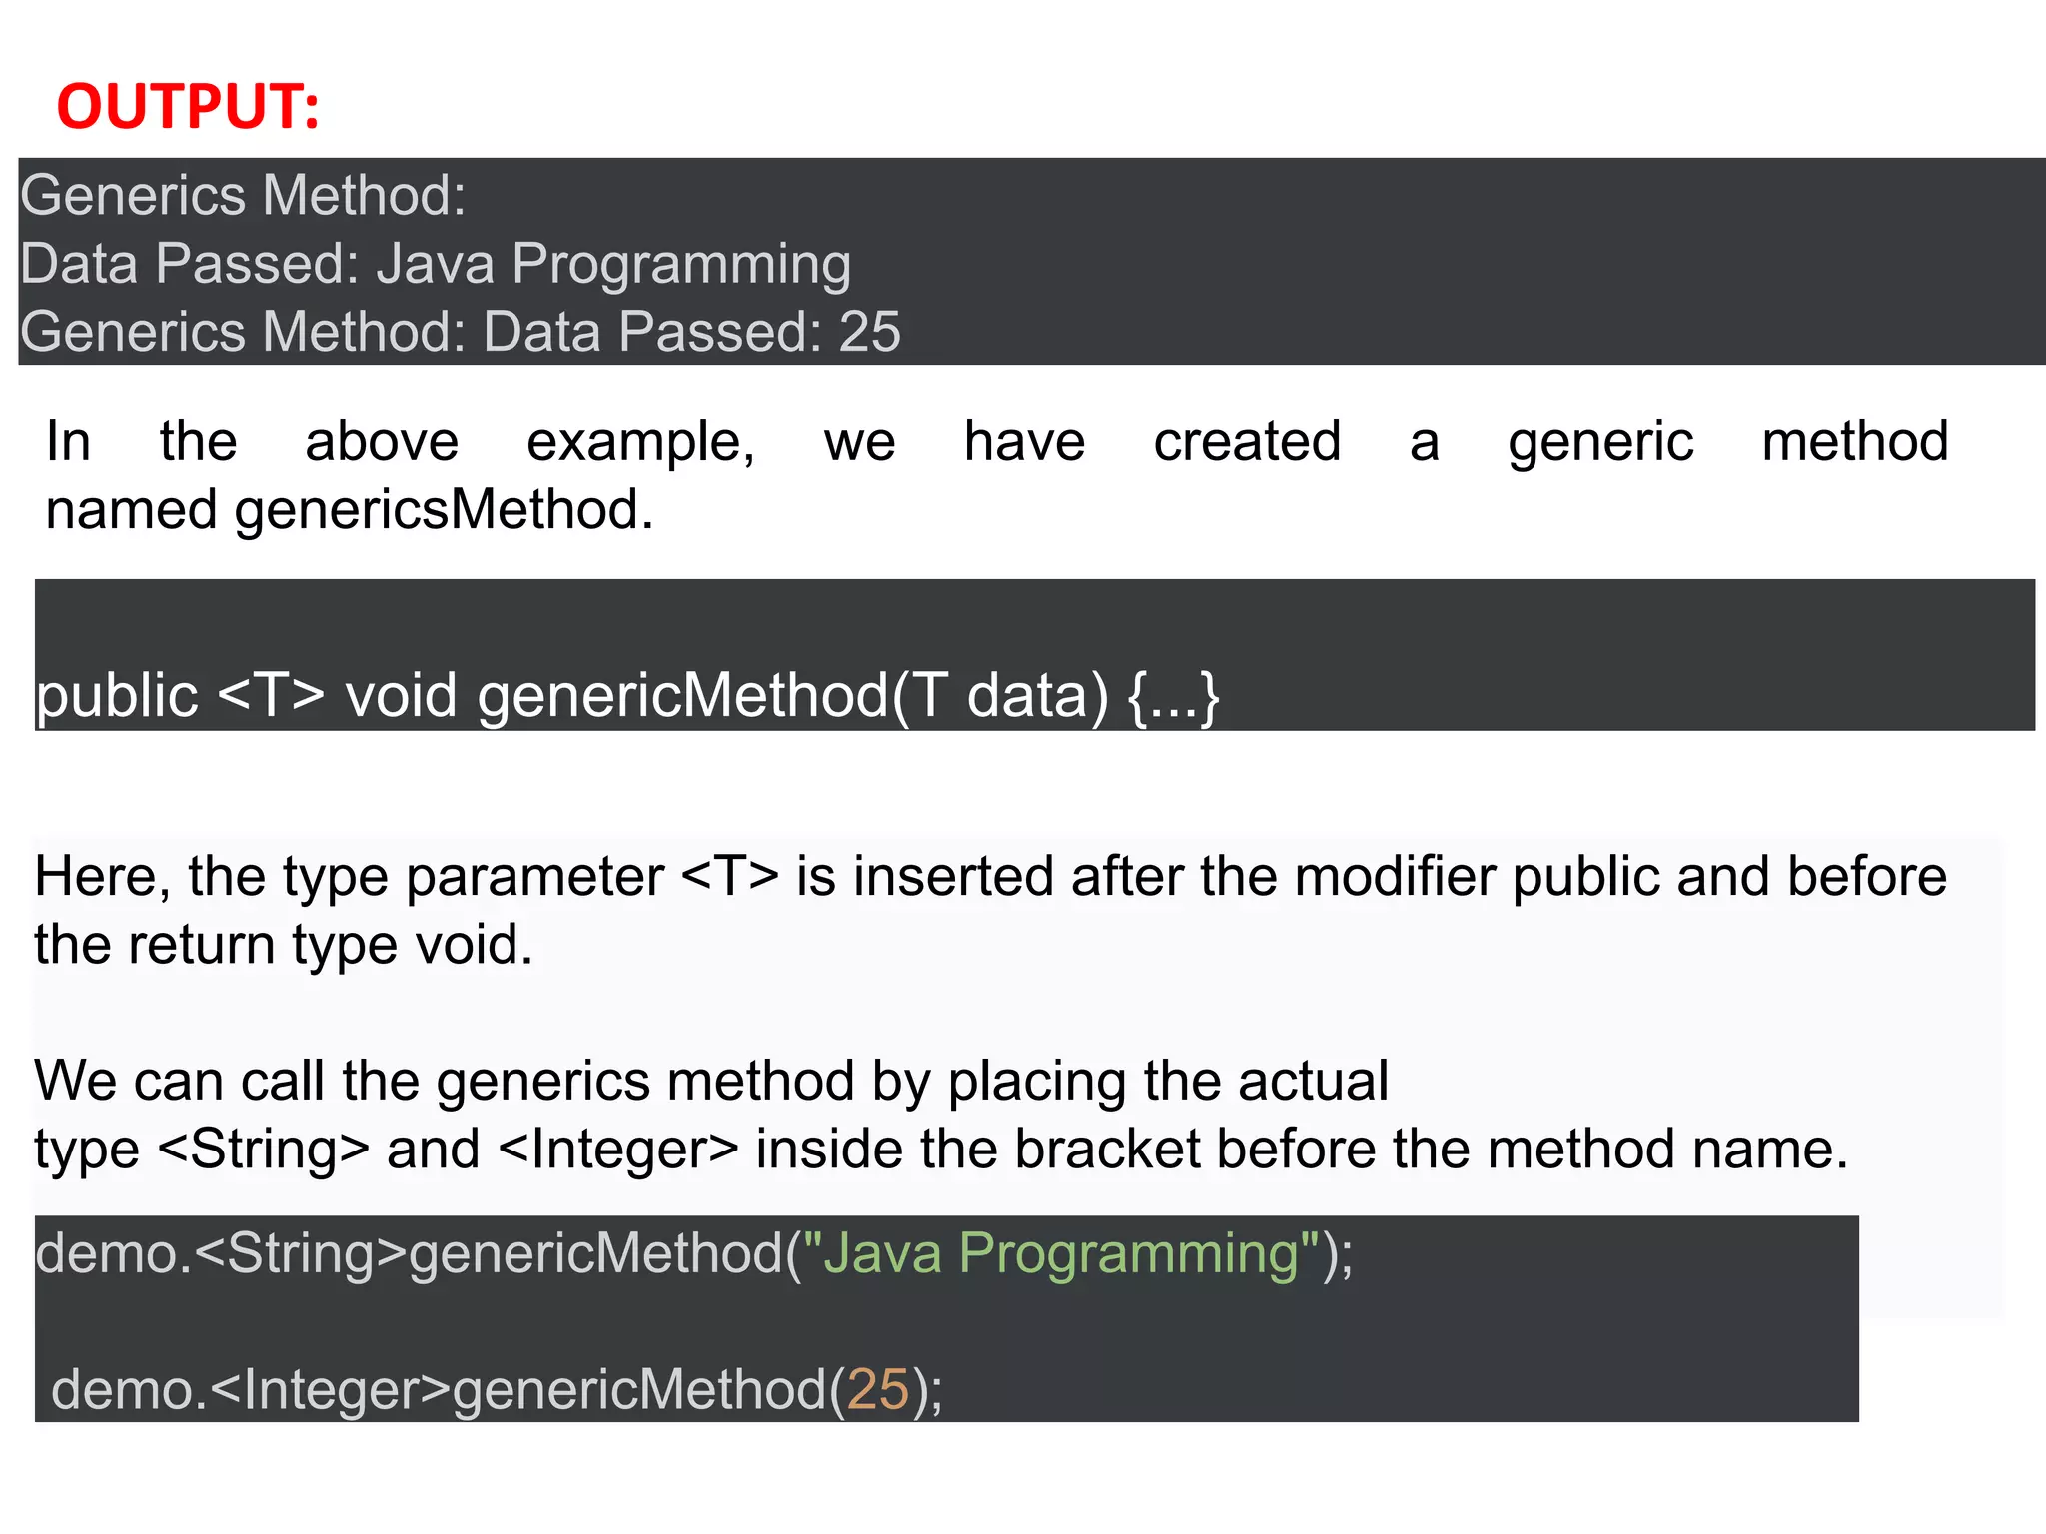Click the orange number 25 in code

click(x=878, y=1390)
